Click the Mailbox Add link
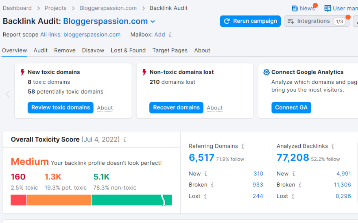Screen dimensions: 358x223 [159, 35]
